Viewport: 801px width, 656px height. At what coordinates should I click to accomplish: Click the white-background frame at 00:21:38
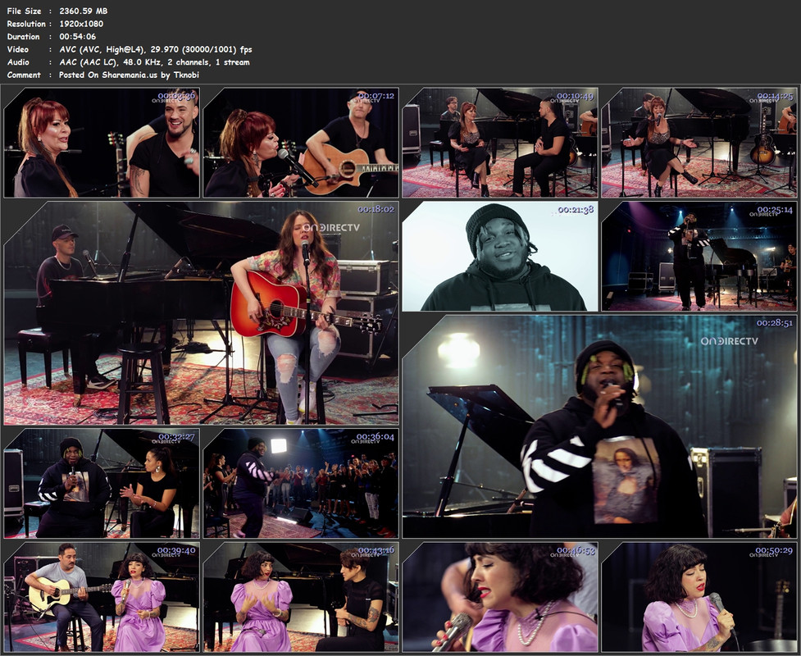coord(500,257)
